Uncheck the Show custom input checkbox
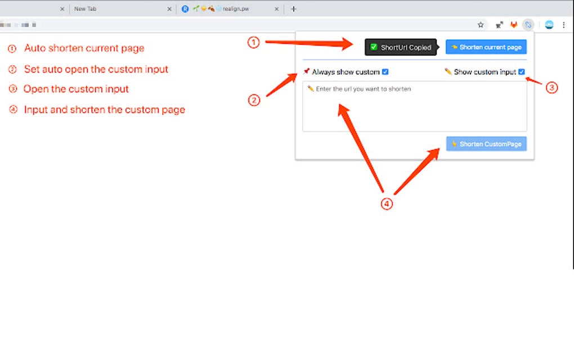Screen dimensions: 574x359 [x=521, y=71]
